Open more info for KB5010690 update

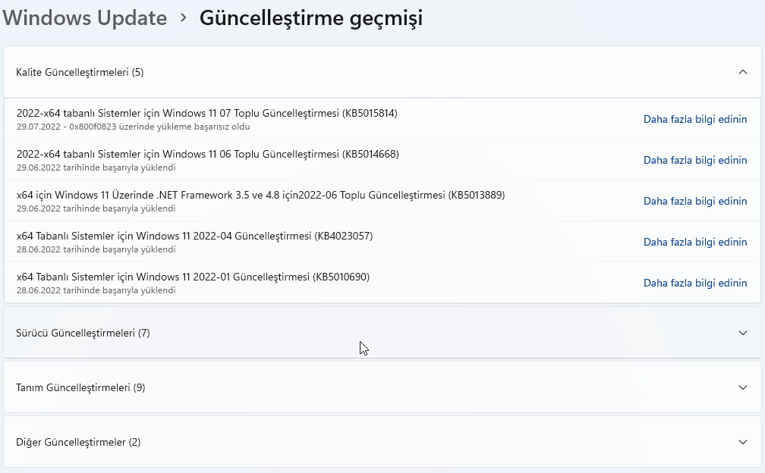(694, 283)
